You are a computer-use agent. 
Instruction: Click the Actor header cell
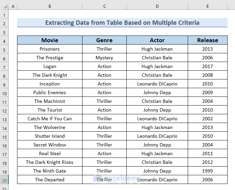(x=157, y=40)
